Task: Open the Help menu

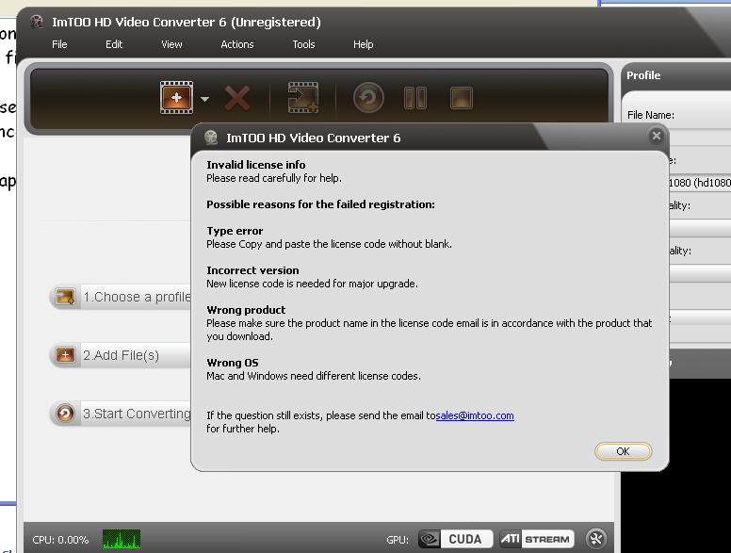Action: [364, 44]
